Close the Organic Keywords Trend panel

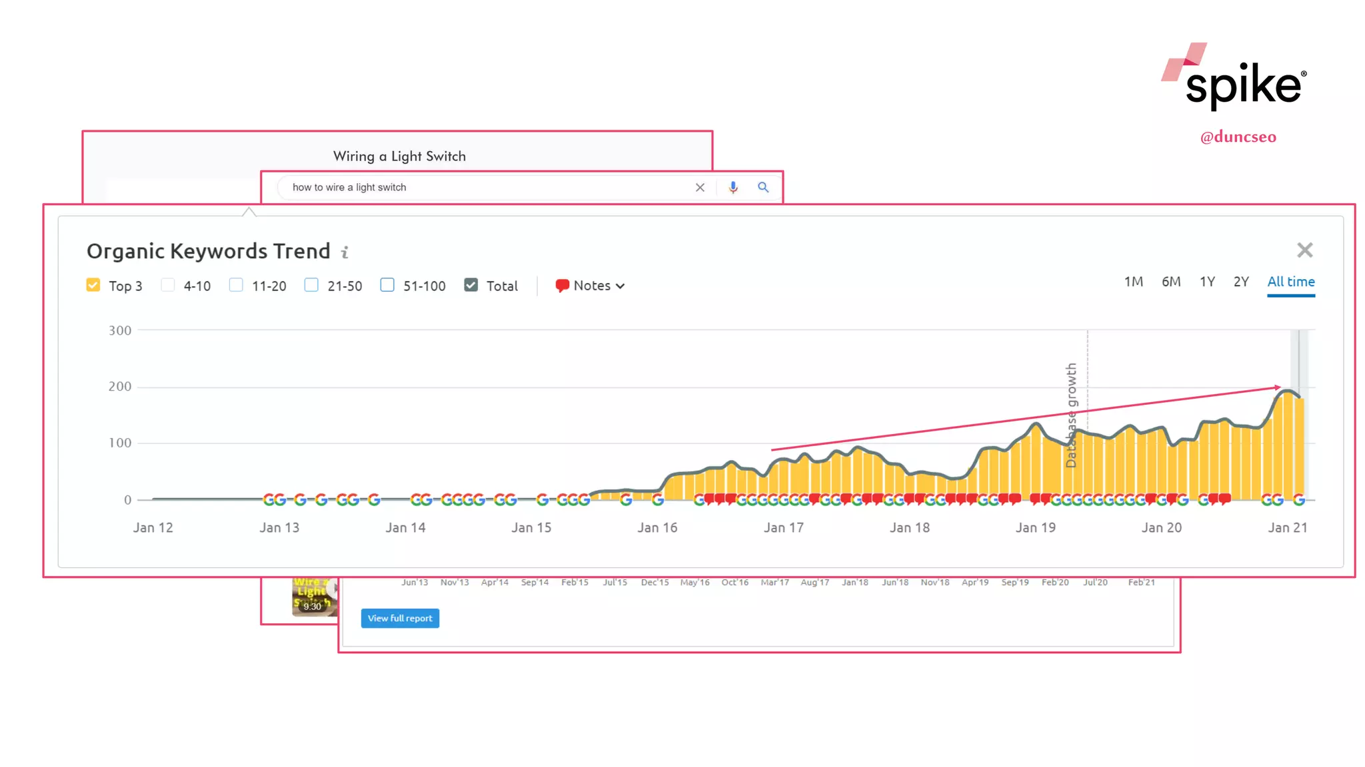tap(1304, 250)
